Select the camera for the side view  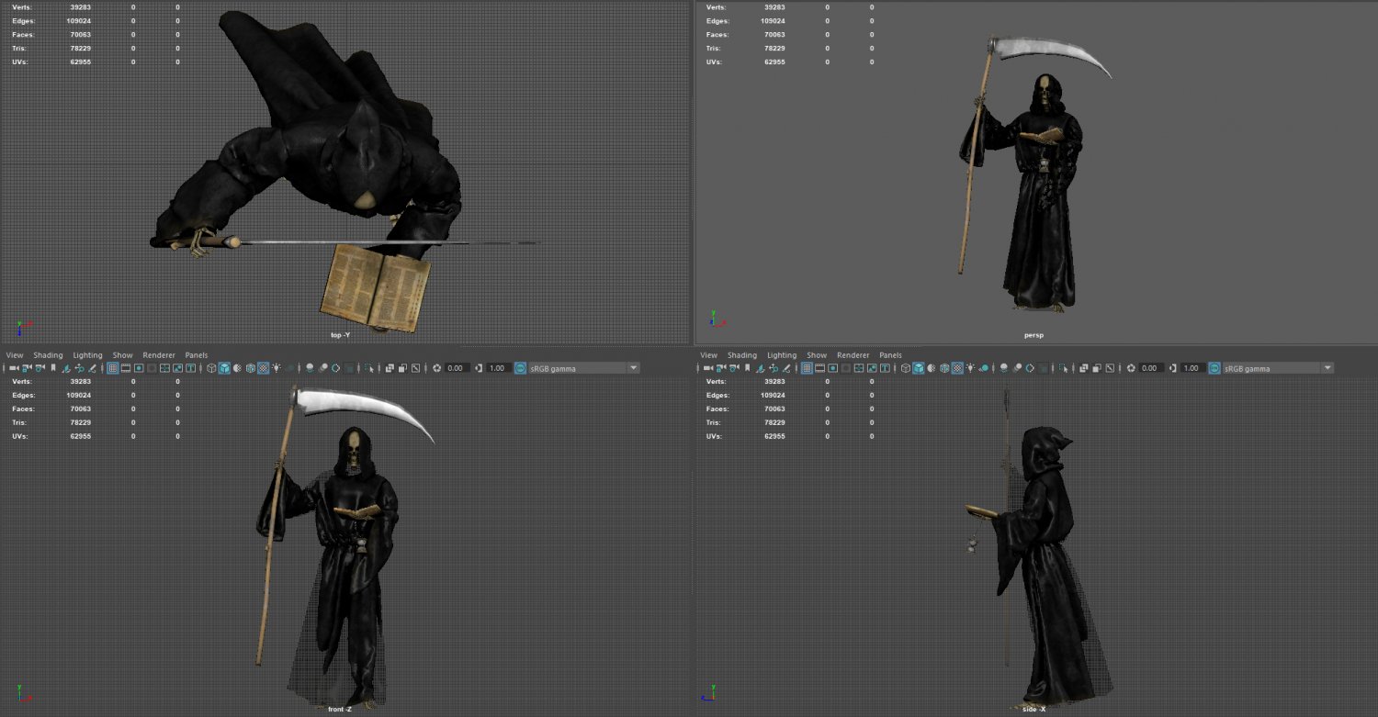pyautogui.click(x=706, y=367)
